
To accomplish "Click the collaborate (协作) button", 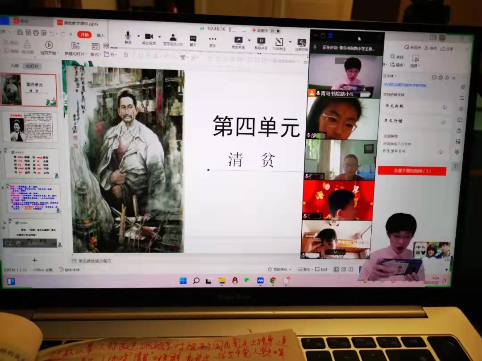I will tap(431, 48).
